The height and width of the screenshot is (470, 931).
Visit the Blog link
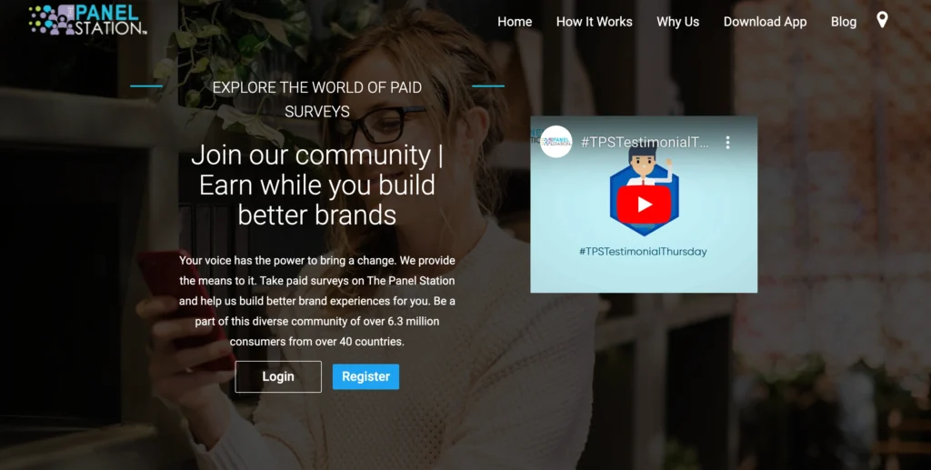tap(844, 22)
